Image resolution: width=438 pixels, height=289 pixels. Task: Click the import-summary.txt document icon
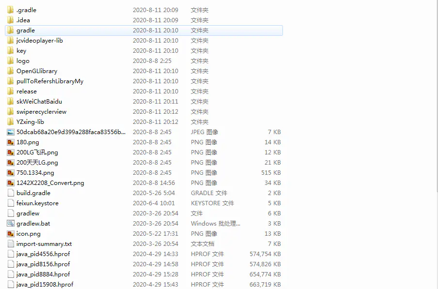pyautogui.click(x=11, y=244)
